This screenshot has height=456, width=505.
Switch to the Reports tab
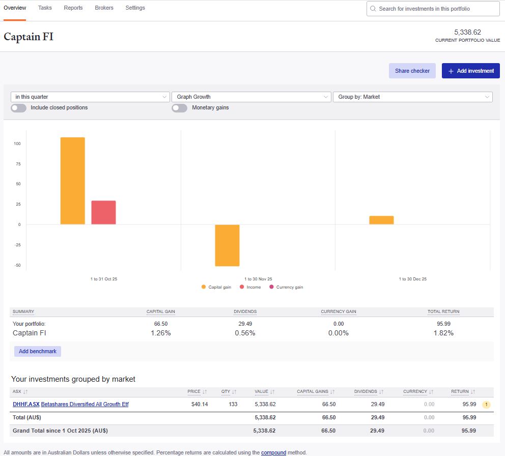point(73,8)
